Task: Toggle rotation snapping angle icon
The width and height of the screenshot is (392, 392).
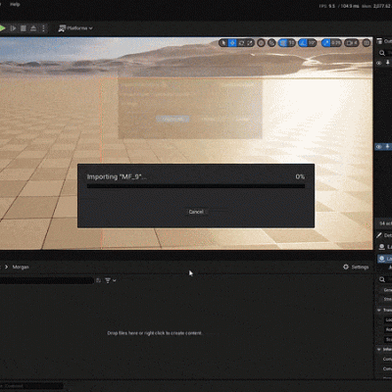Action: [x=303, y=43]
